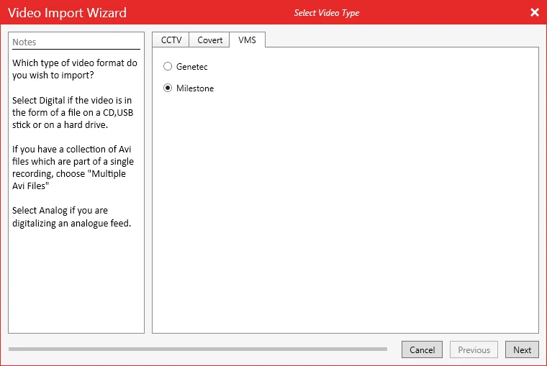This screenshot has width=547, height=366.
Task: Click the wizard progress bar
Action: [x=198, y=349]
